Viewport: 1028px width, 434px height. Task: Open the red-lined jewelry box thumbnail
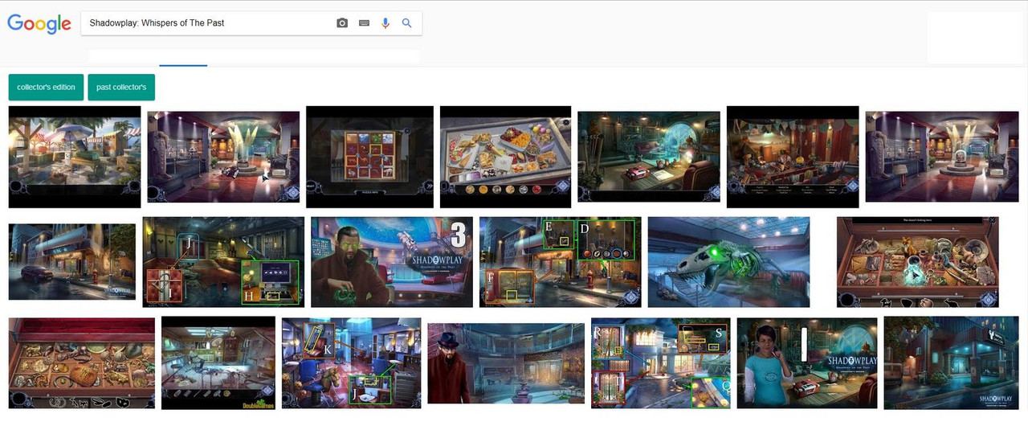(82, 363)
